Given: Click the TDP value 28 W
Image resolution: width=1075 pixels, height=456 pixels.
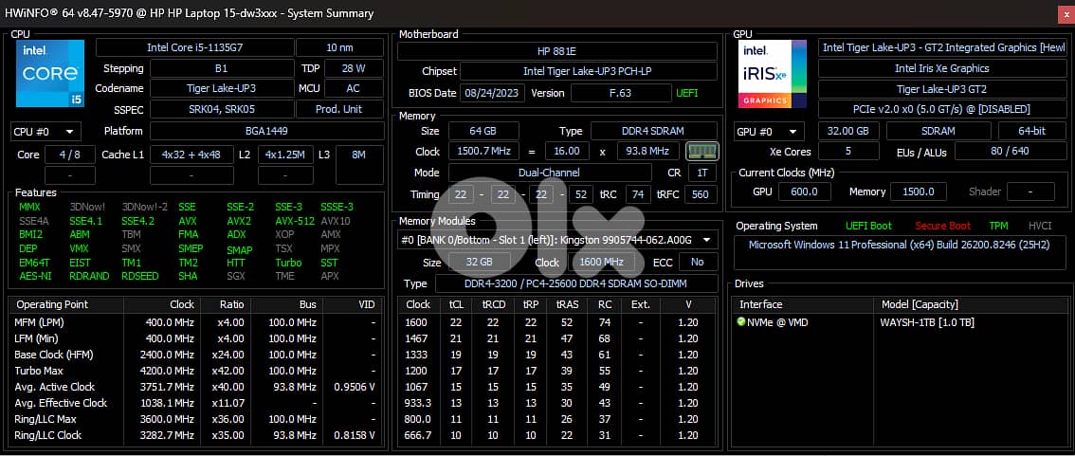Looking at the screenshot, I should 354,68.
